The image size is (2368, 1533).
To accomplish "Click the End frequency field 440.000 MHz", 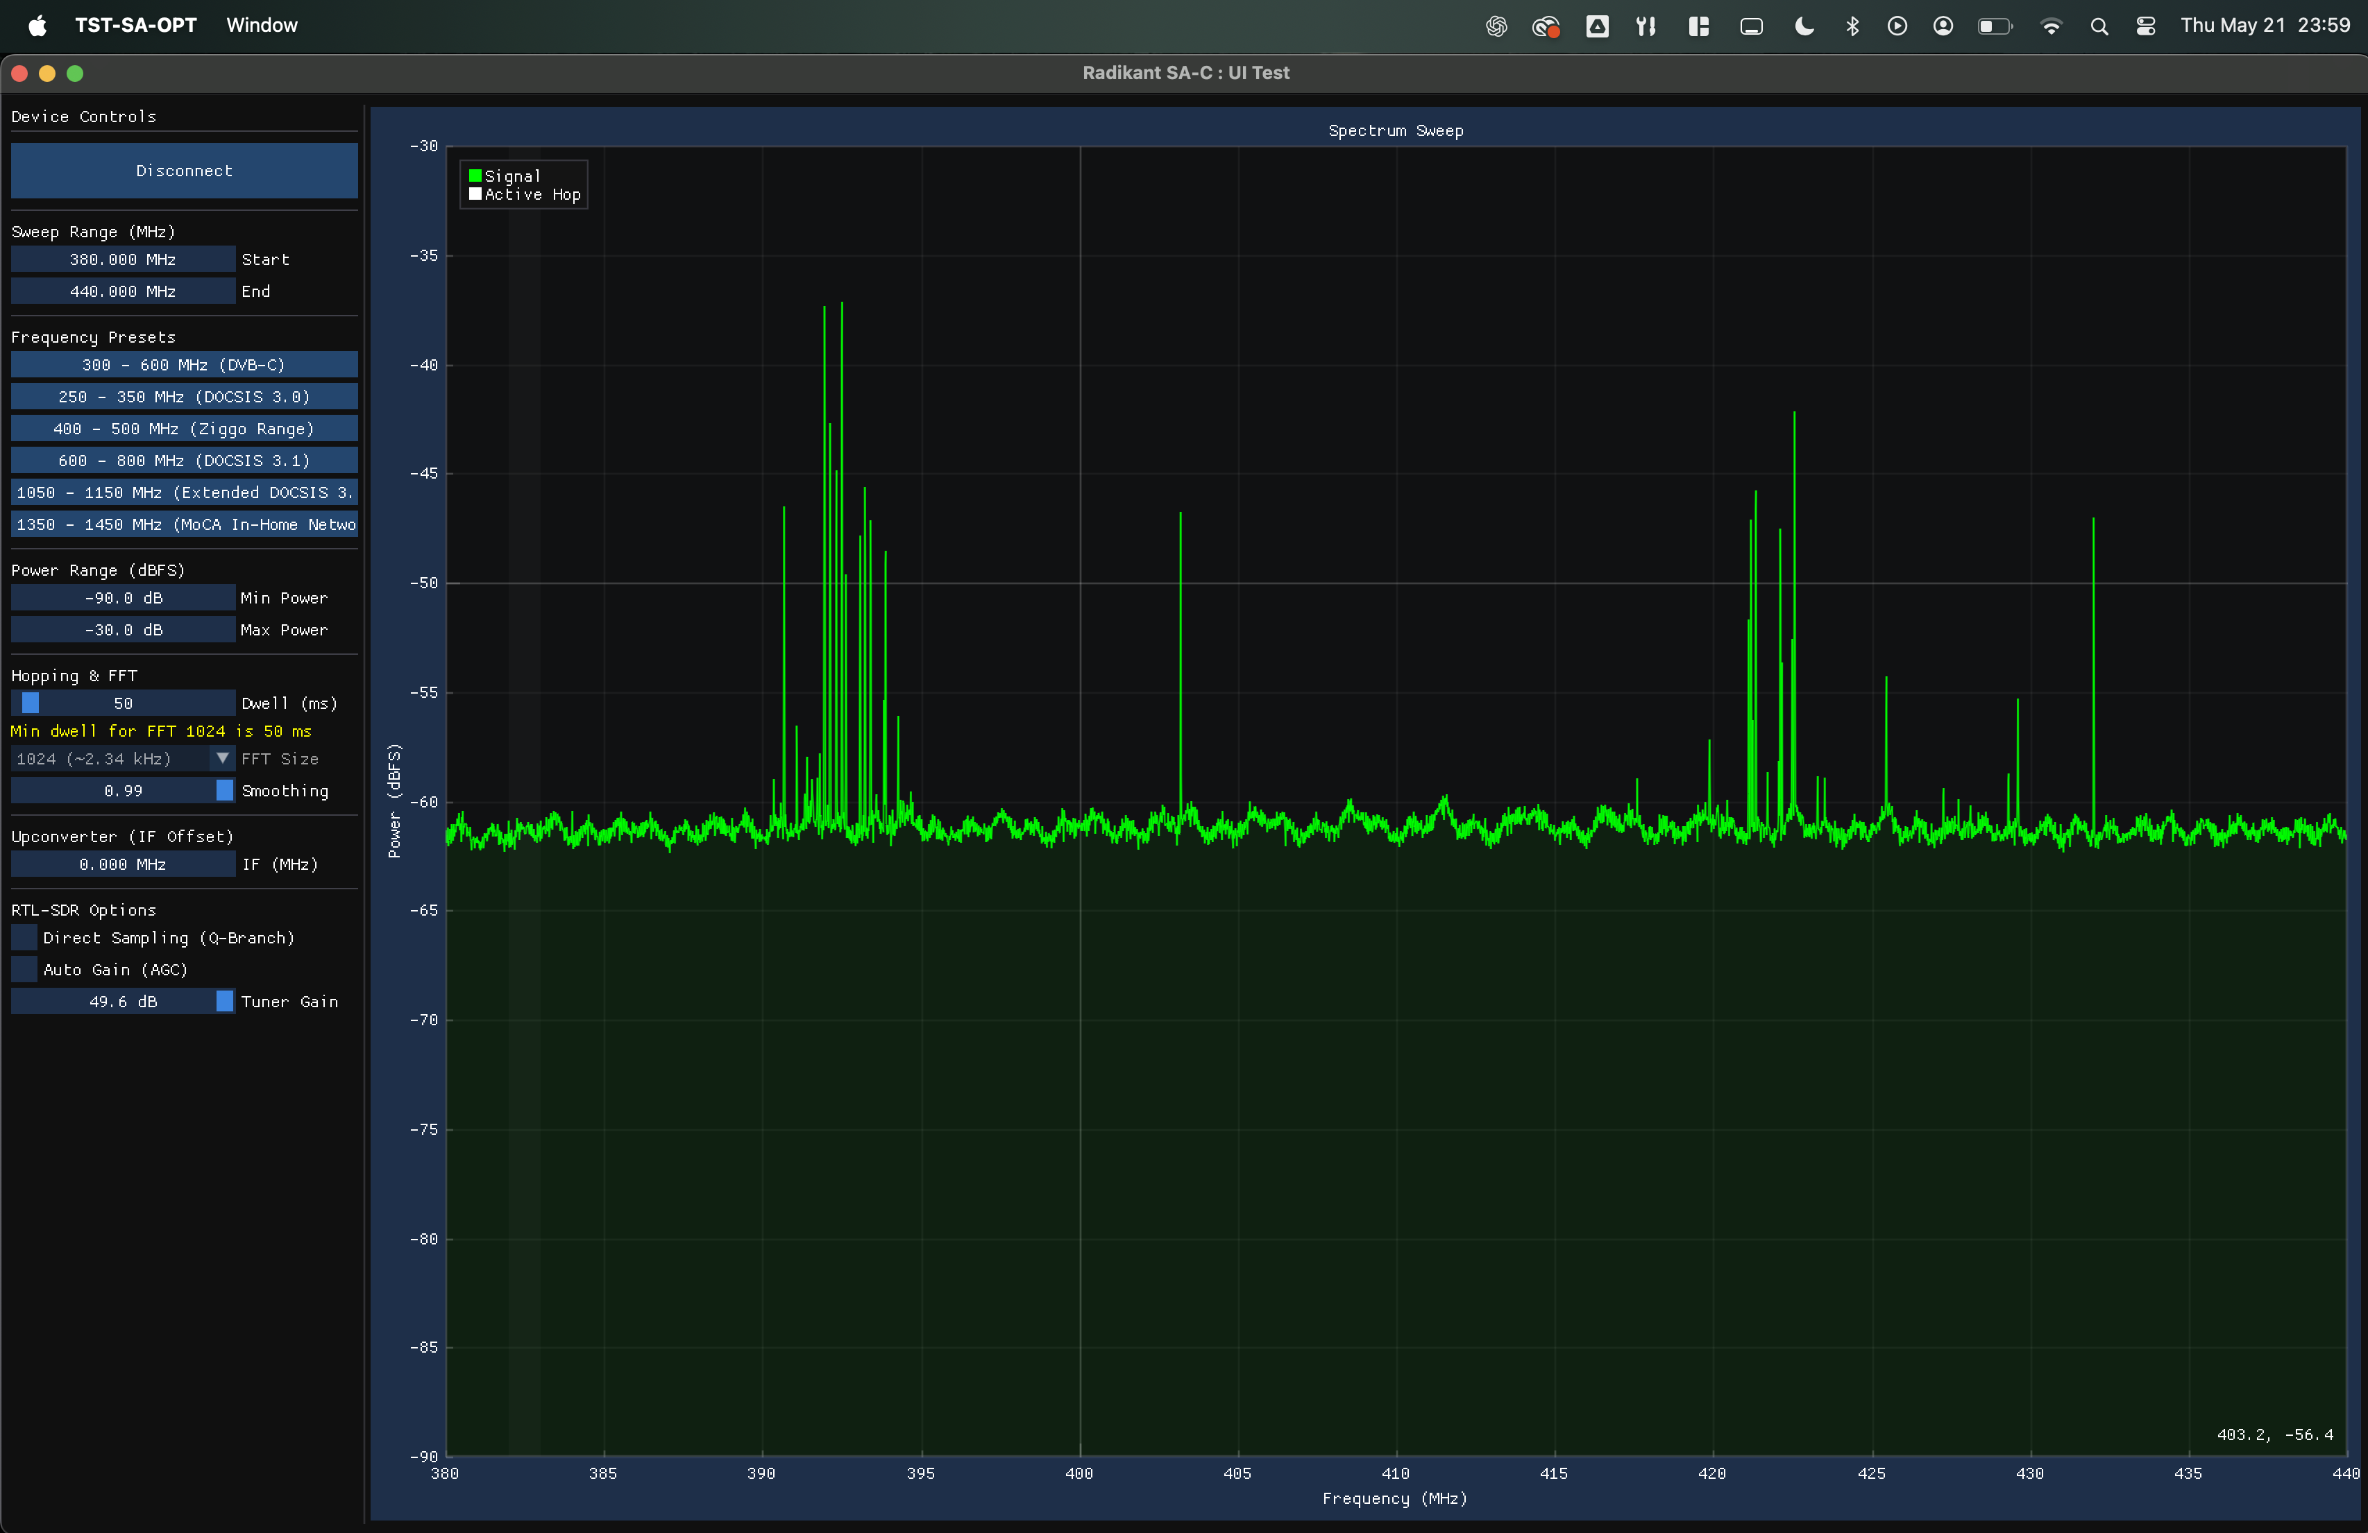I will (x=124, y=290).
